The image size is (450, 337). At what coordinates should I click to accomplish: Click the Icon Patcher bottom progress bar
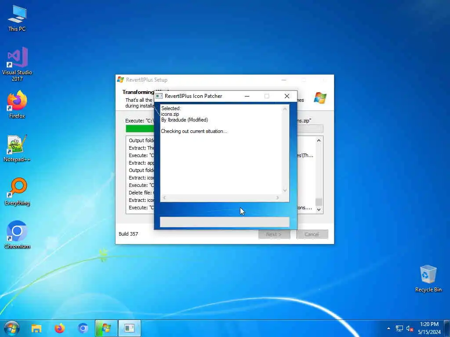pos(225,222)
